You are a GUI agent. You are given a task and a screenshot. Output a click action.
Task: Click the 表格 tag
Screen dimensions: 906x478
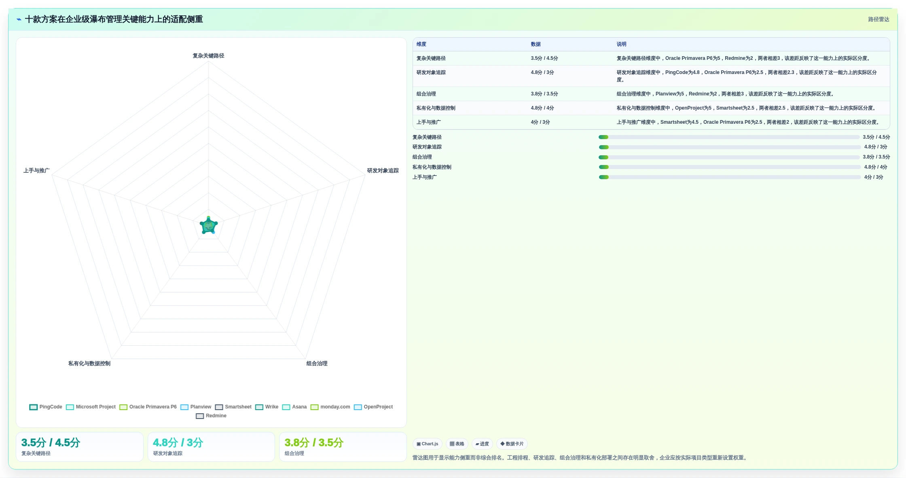[x=457, y=444]
